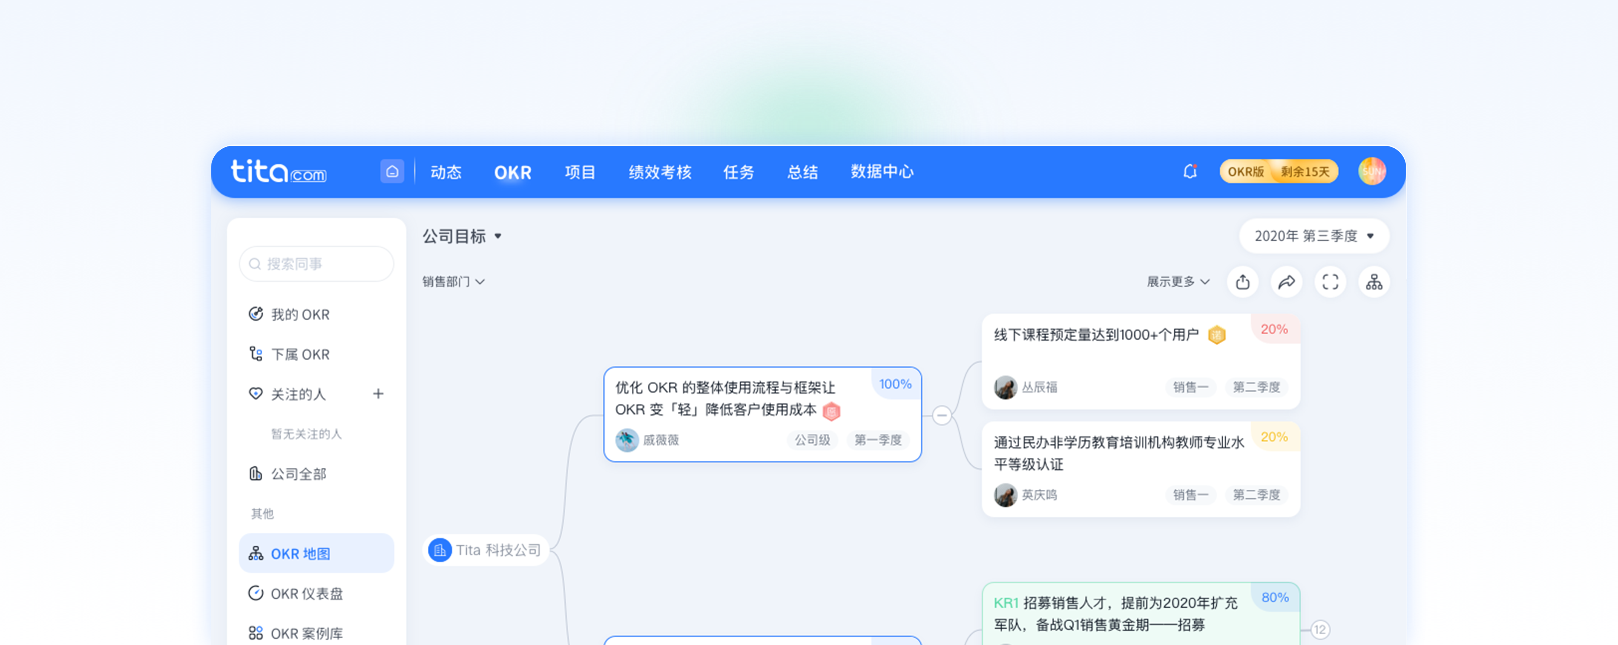
Task: Open the 2020年 第三季度 period selector
Action: [x=1314, y=236]
